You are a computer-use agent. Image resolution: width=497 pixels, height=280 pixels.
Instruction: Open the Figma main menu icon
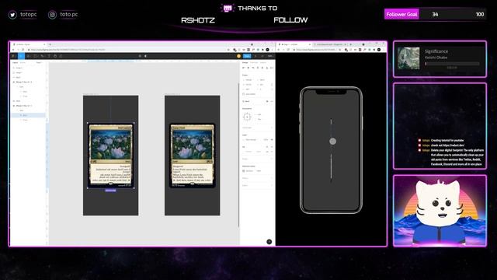pos(13,56)
